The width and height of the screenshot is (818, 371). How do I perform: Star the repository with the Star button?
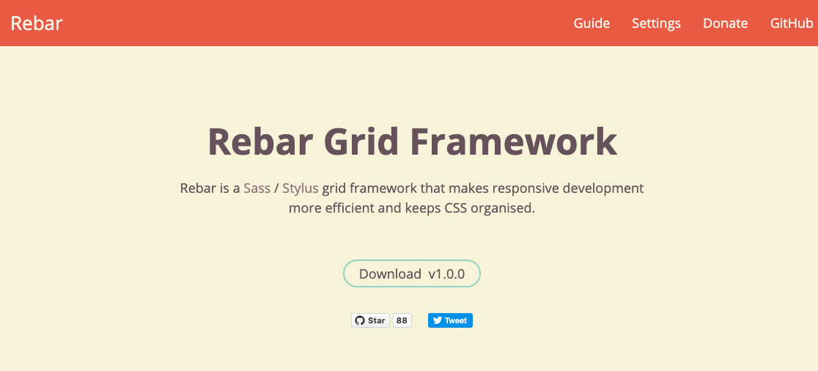[x=370, y=320]
